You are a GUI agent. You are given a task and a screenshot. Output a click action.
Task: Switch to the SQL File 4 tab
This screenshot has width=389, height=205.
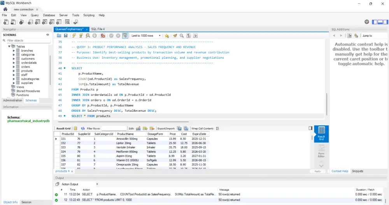click(98, 29)
